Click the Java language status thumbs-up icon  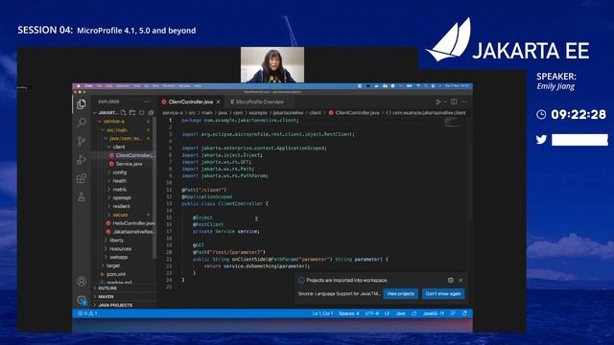coord(413,313)
